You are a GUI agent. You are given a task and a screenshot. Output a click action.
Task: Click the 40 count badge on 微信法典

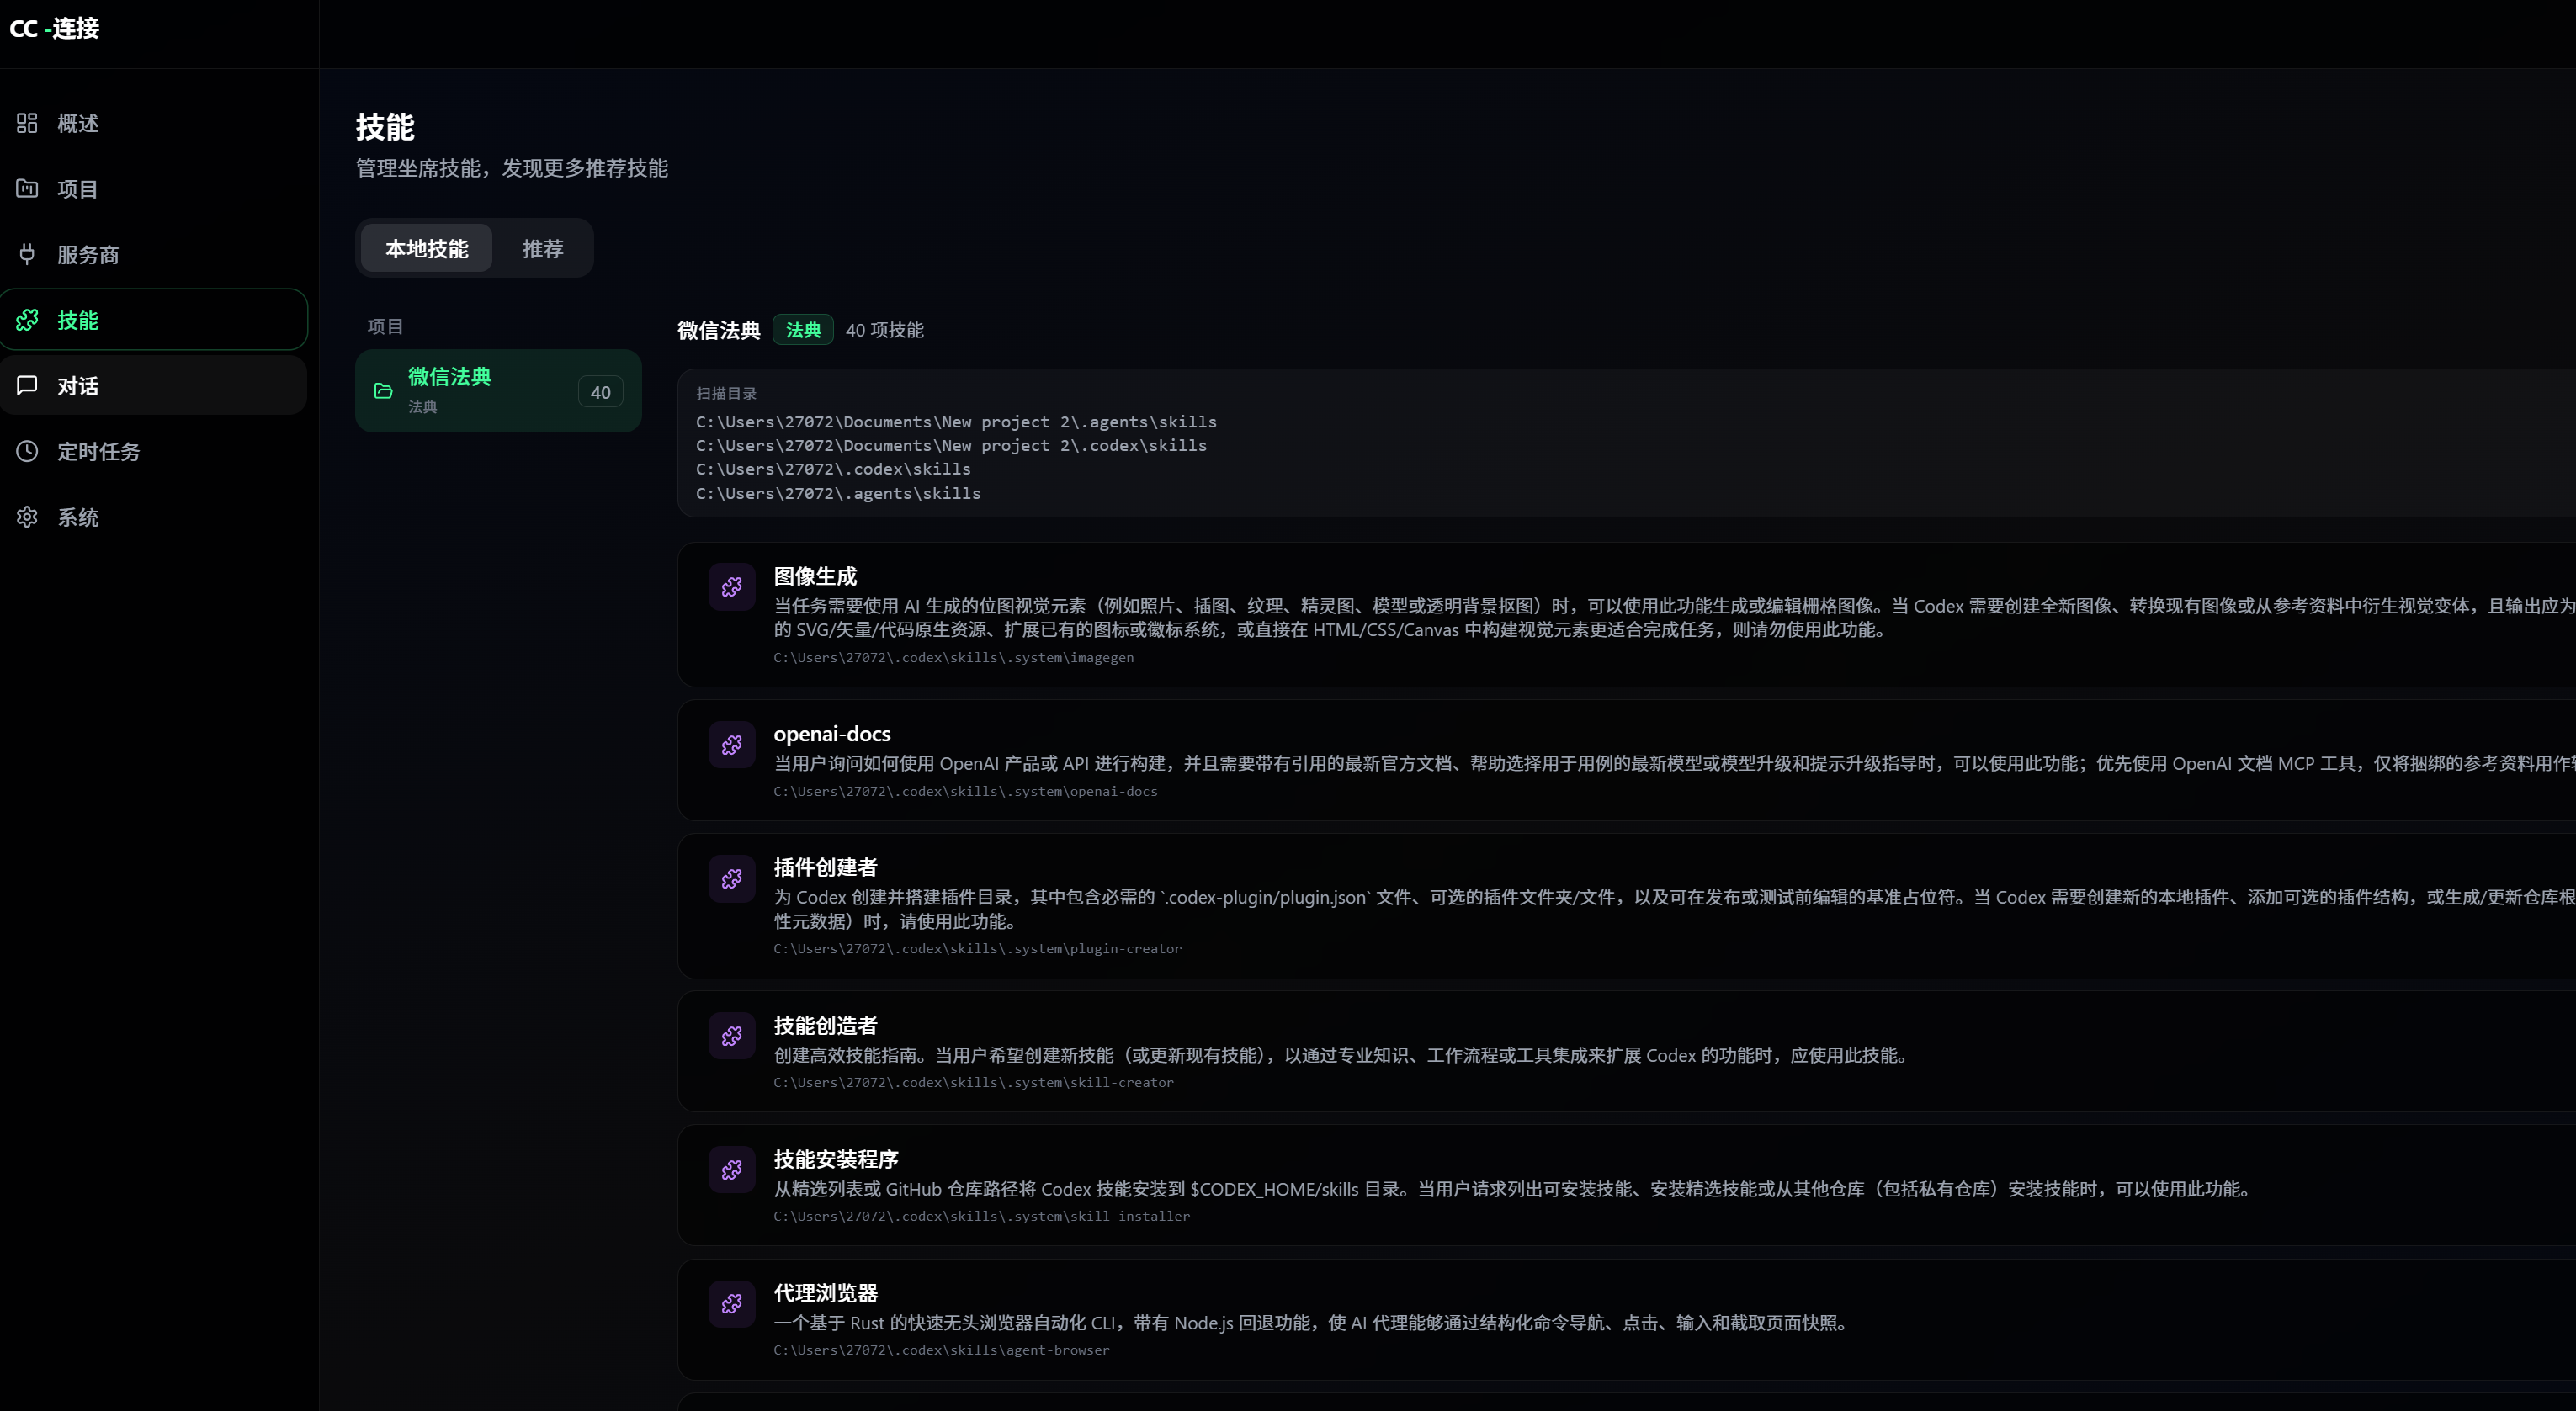click(600, 392)
